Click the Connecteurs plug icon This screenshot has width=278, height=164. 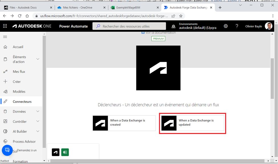[5, 102]
